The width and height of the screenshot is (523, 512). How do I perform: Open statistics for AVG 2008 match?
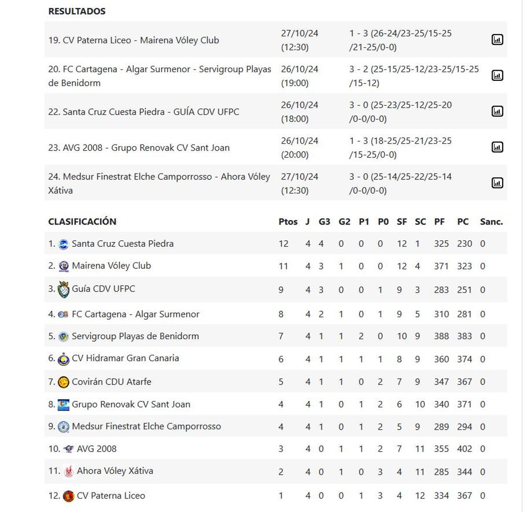(497, 147)
